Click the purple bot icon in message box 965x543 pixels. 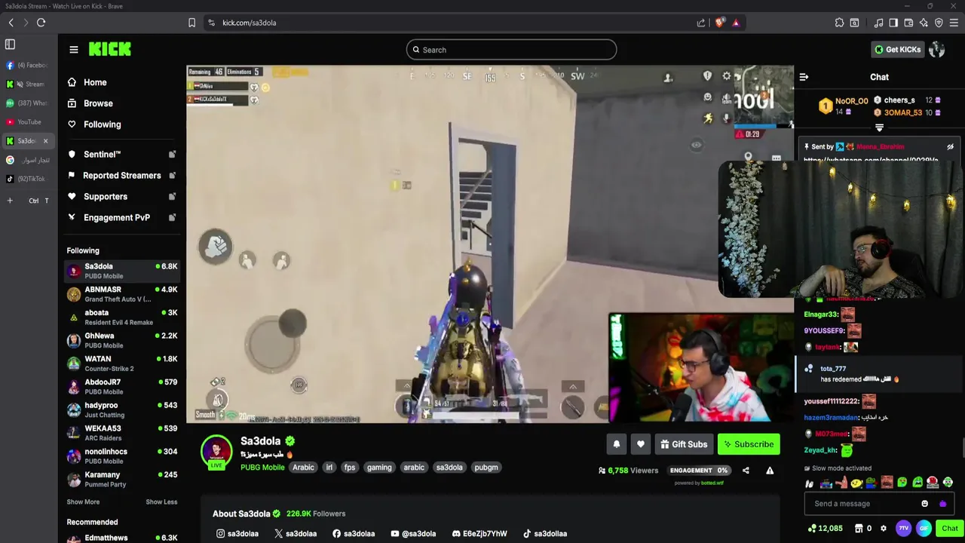(x=942, y=504)
